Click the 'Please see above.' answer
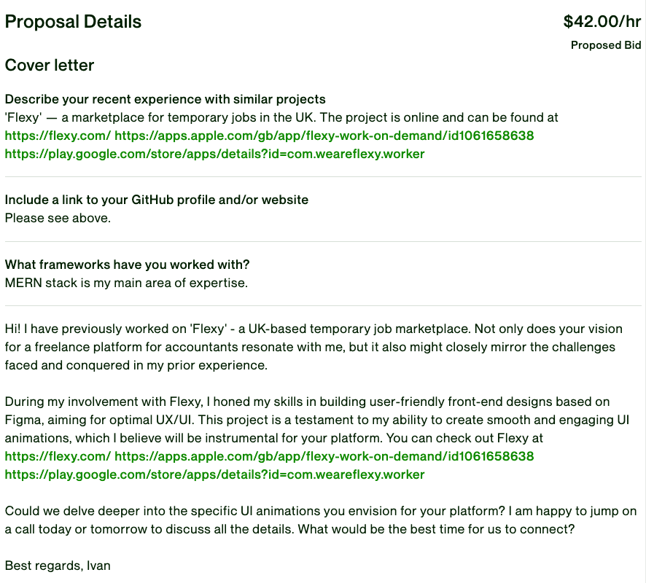 coord(58,218)
